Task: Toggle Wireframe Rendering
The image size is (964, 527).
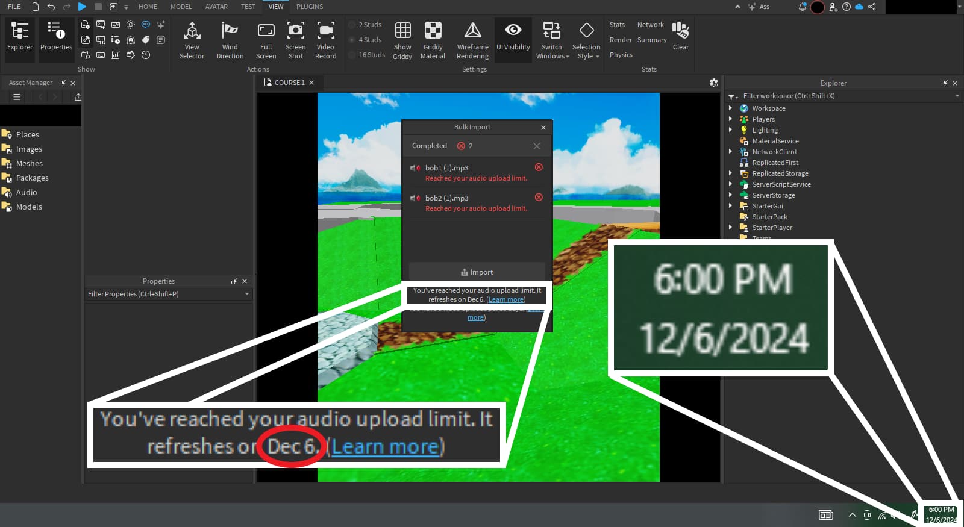Action: click(x=472, y=40)
